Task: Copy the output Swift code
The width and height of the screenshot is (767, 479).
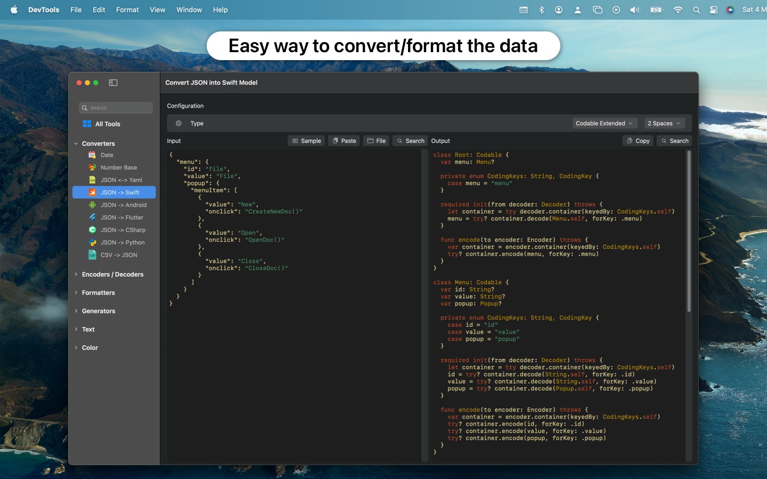Action: click(638, 141)
